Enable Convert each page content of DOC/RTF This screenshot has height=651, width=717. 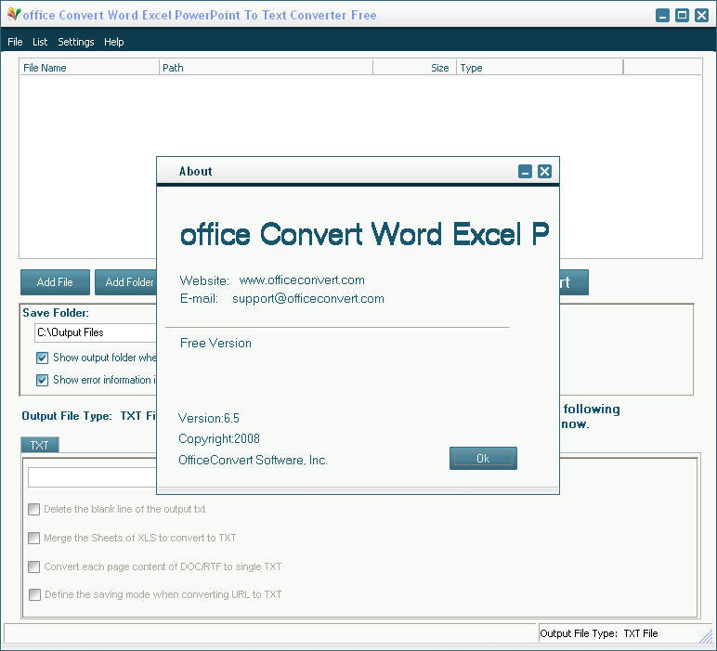[x=33, y=566]
